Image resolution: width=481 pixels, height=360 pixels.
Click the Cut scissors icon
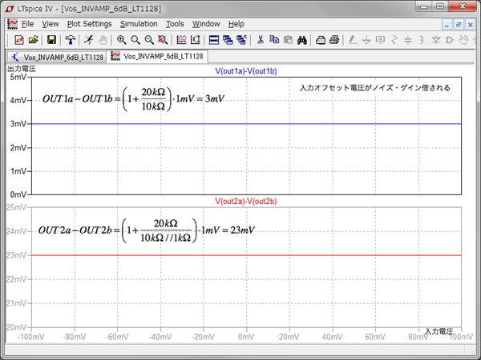click(260, 39)
